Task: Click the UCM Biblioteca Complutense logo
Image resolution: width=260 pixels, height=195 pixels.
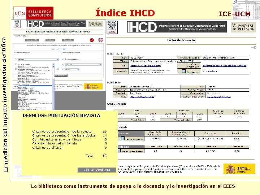Action: tap(33, 13)
